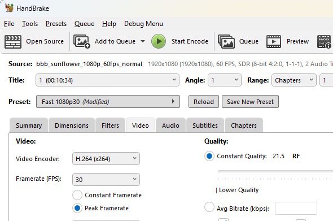Click the Open Source label
The height and width of the screenshot is (221, 333).
(45, 41)
